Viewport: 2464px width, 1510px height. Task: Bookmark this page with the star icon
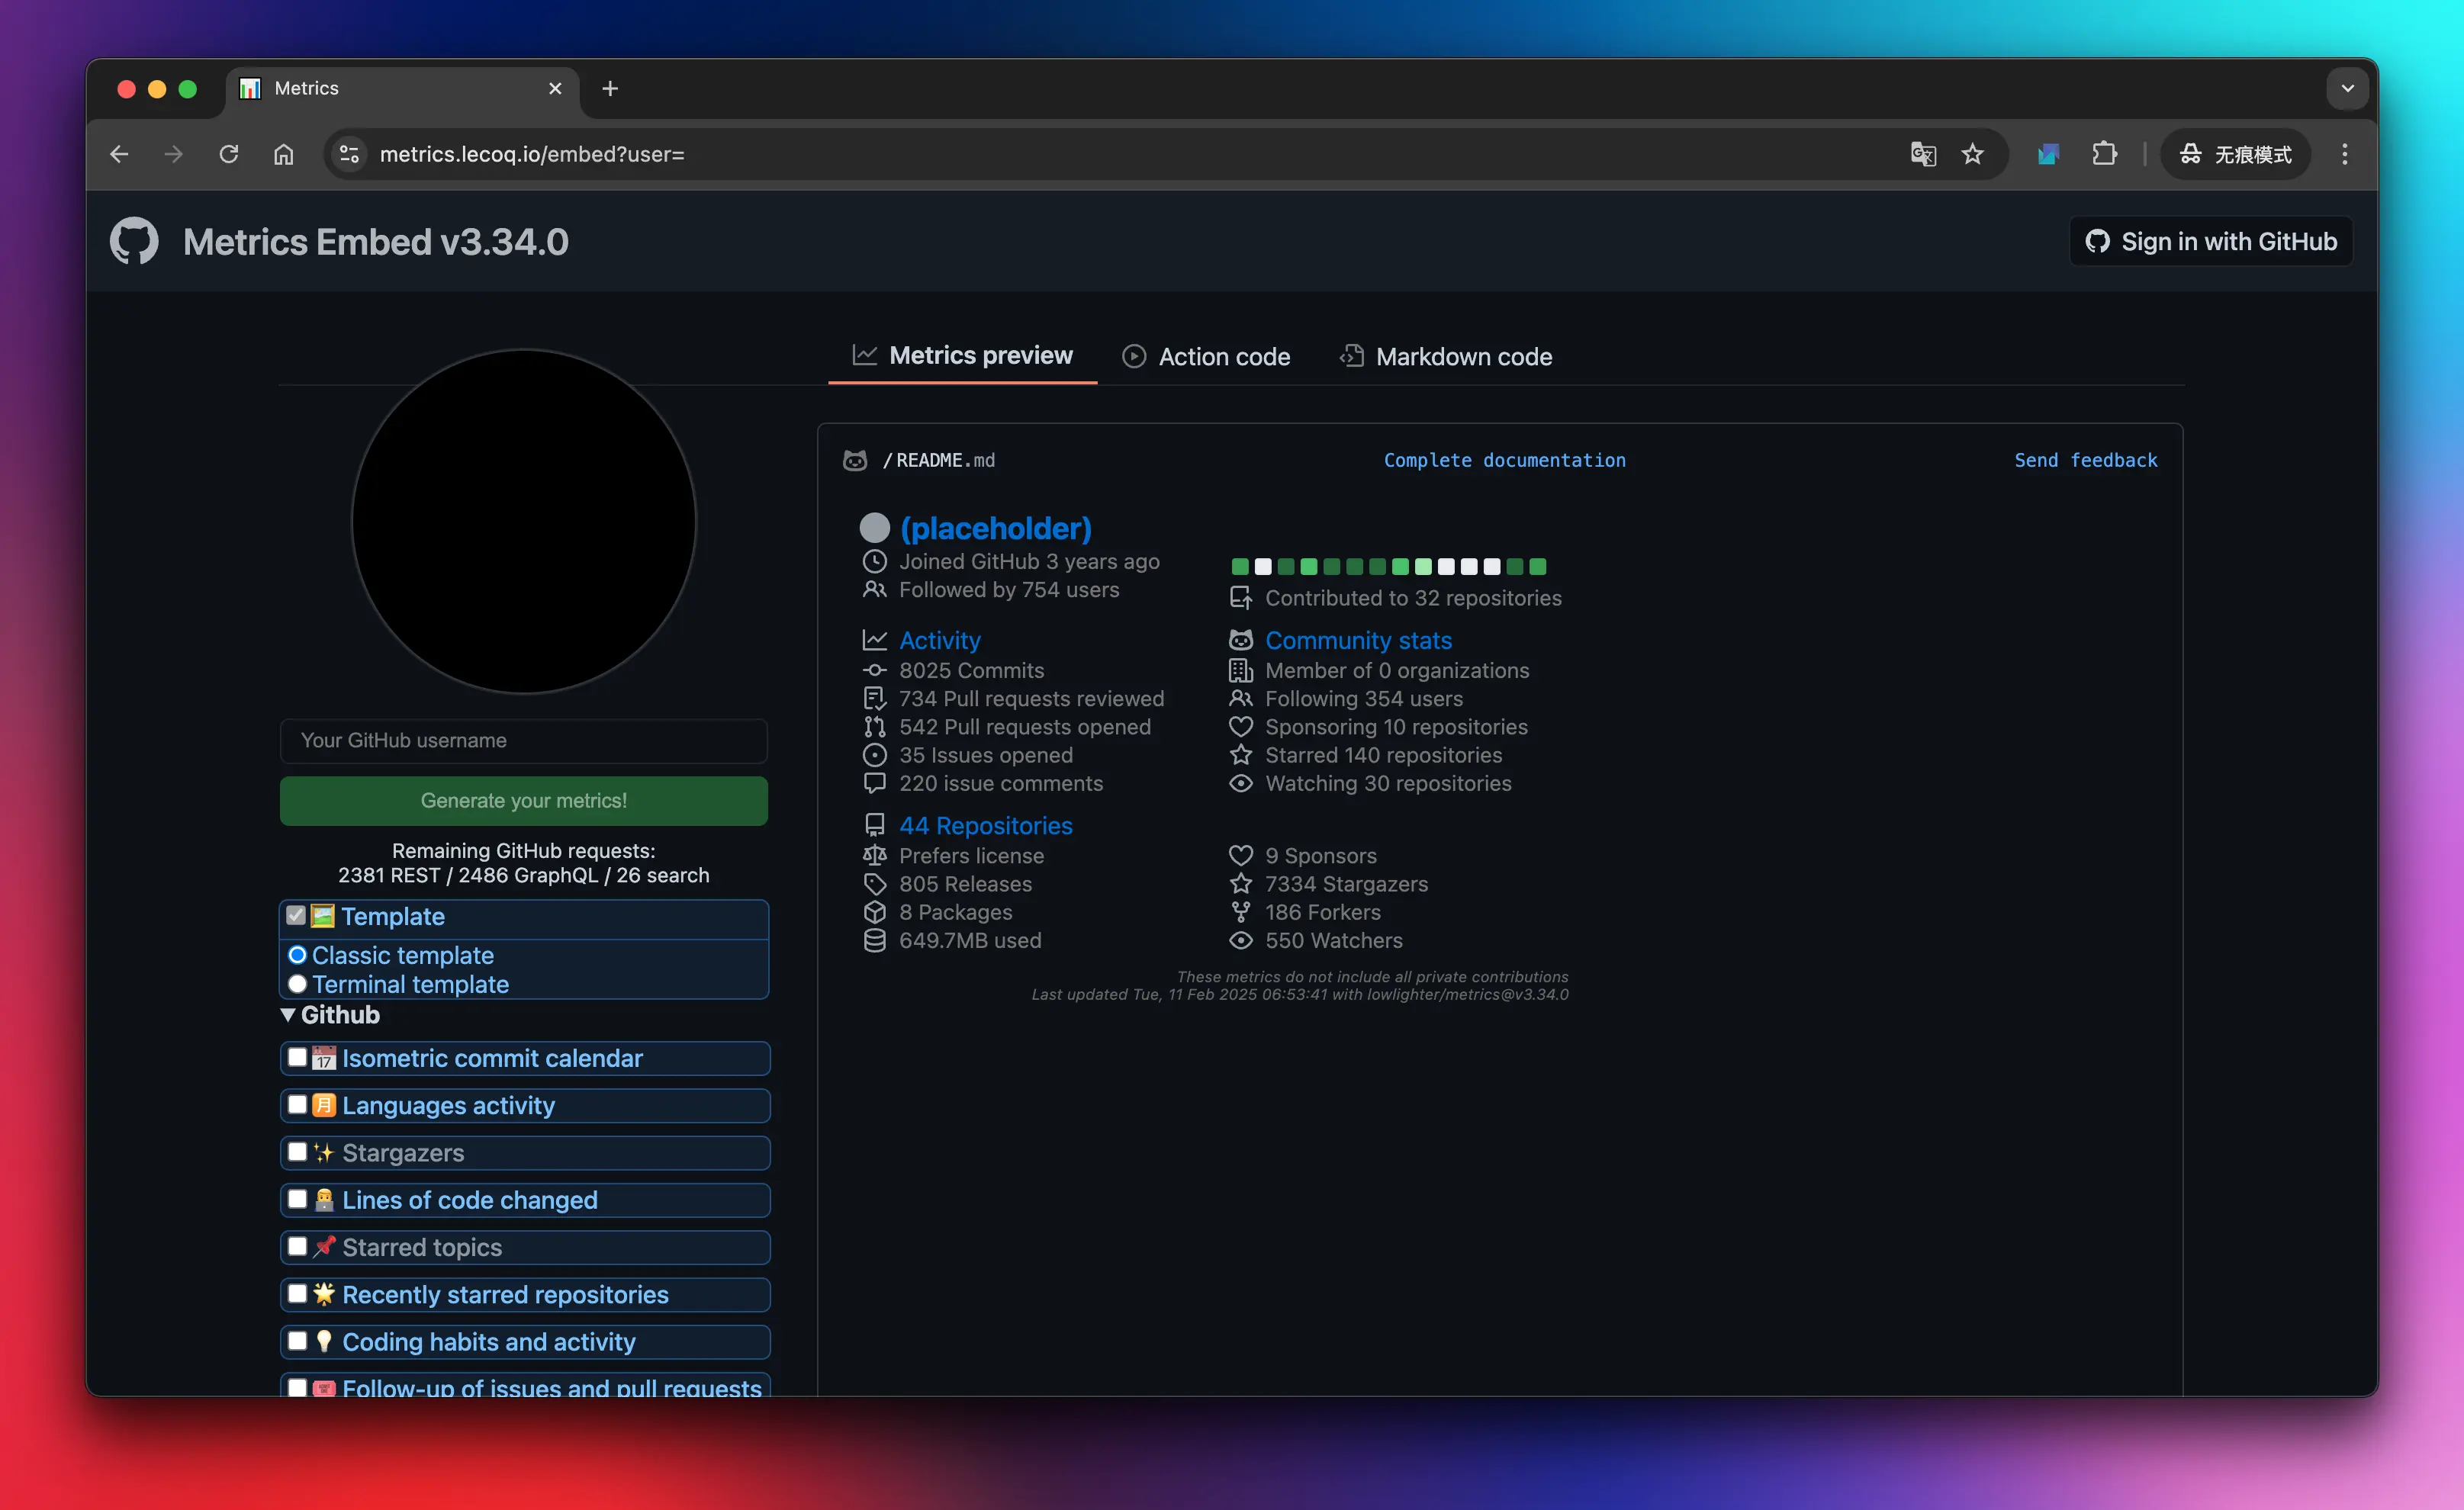click(1972, 154)
